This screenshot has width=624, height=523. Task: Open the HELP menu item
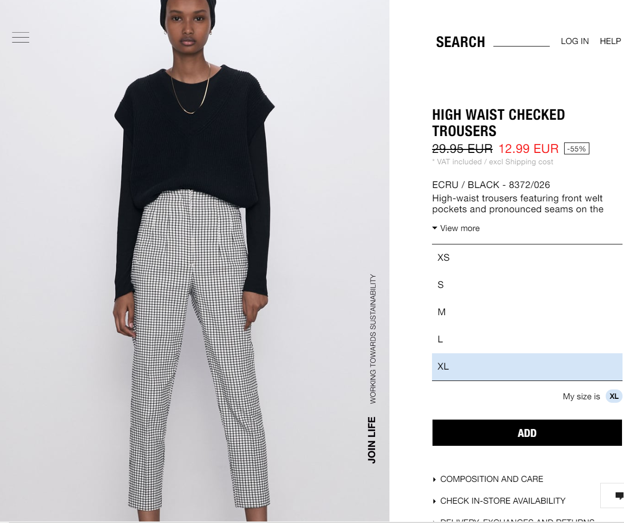pos(610,41)
